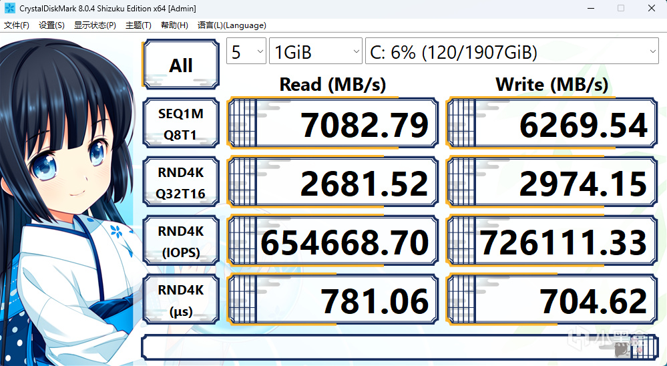
Task: Open the drive selector showing C: 6%
Action: [x=511, y=51]
